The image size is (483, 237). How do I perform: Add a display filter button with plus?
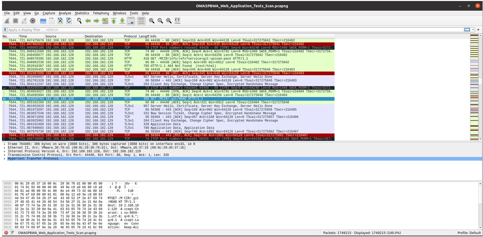[479, 30]
